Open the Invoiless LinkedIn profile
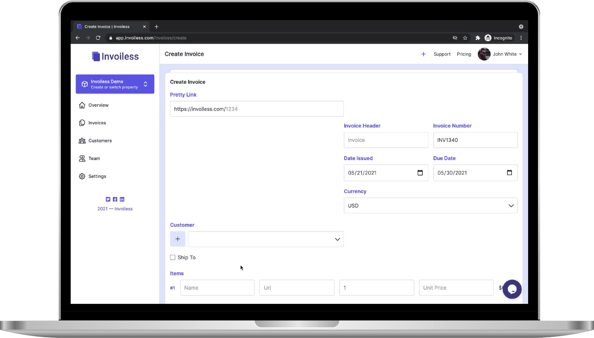The height and width of the screenshot is (338, 594). coord(122,199)
